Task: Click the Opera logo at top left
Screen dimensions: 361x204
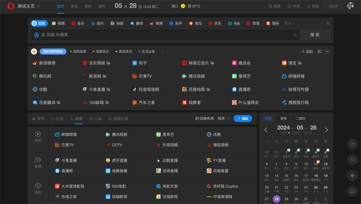Action: [10, 6]
